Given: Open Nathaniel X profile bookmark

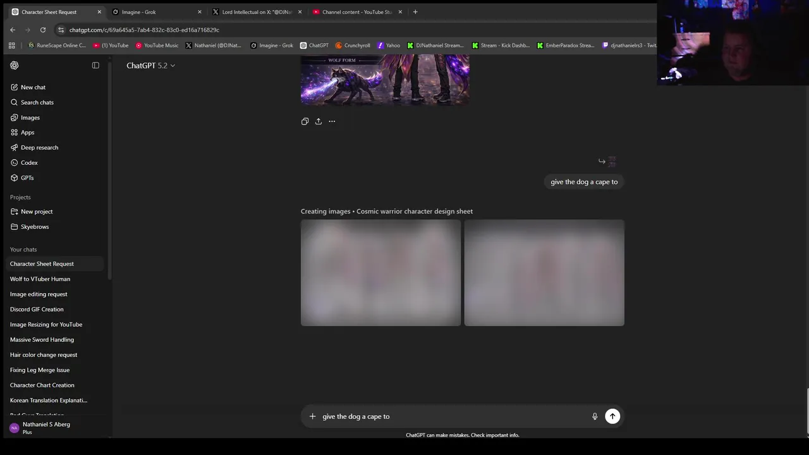Looking at the screenshot, I should coord(214,45).
